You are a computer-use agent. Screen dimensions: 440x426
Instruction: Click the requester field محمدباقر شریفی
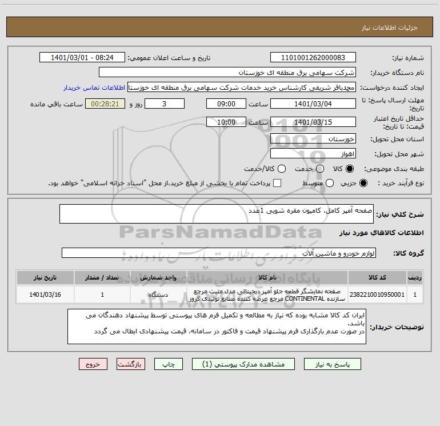pos(242,87)
